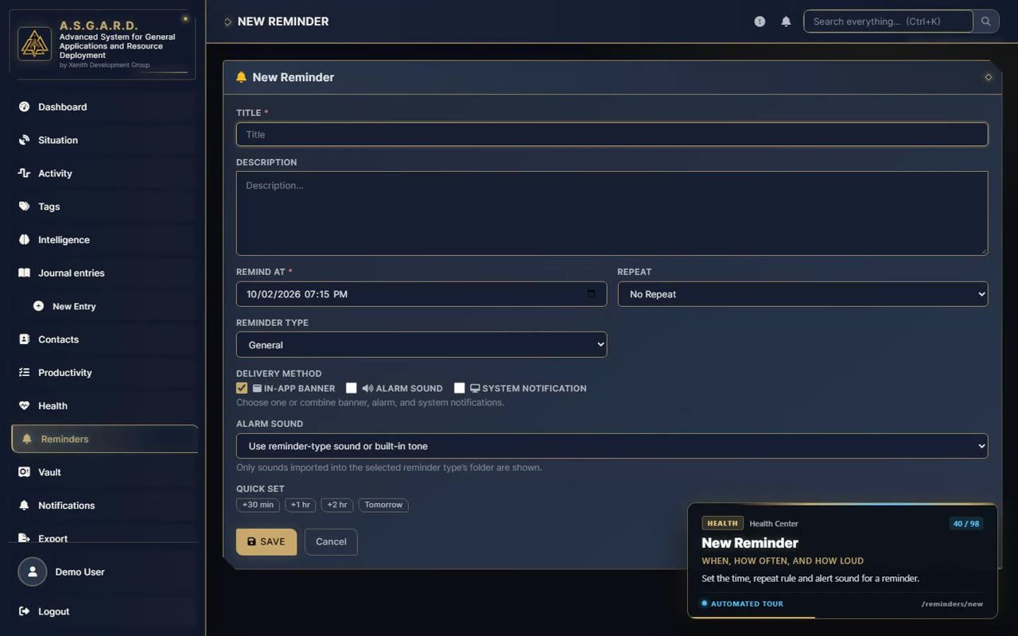The width and height of the screenshot is (1018, 636).
Task: Click the Journal entries book icon
Action: (24, 273)
